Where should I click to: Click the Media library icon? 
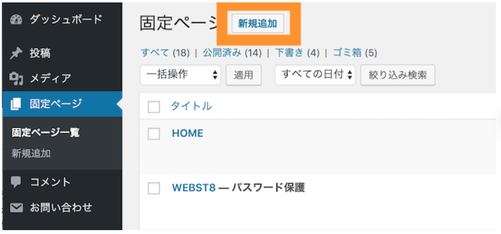pos(16,78)
